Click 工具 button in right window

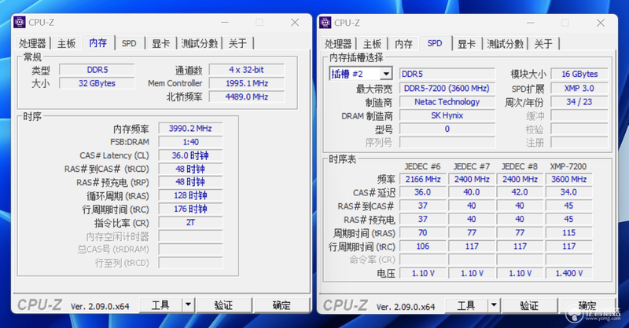pyautogui.click(x=466, y=306)
